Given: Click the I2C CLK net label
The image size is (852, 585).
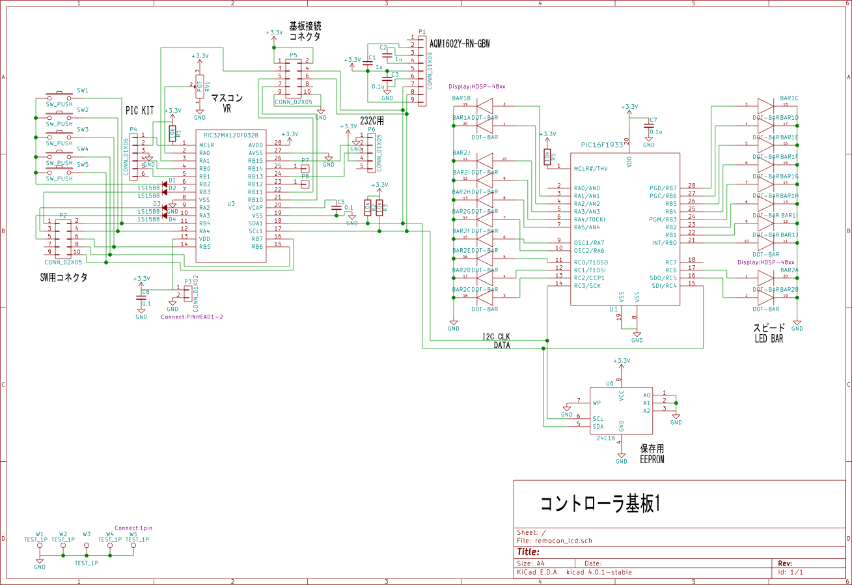Looking at the screenshot, I should click(496, 336).
